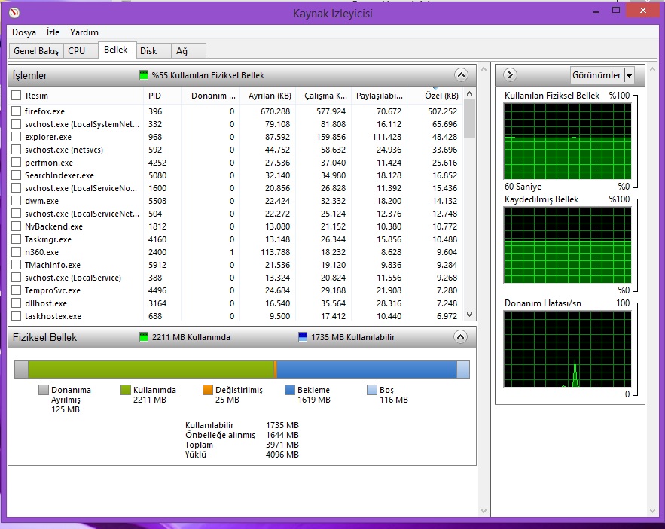Click the graphs pane scroll-down arrow
Image resolution: width=665 pixels, height=529 pixels.
(x=652, y=511)
